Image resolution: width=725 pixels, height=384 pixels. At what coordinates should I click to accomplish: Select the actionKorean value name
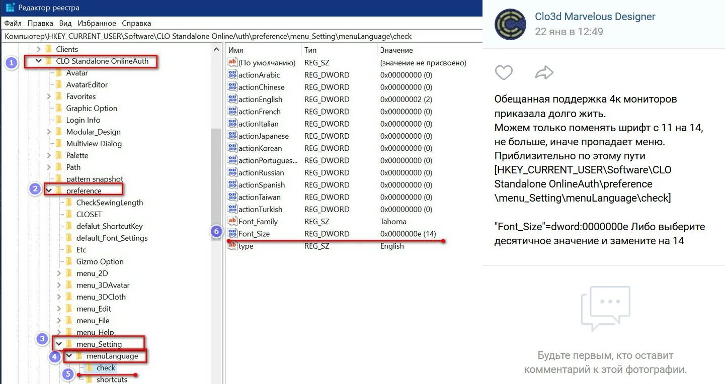click(x=260, y=148)
